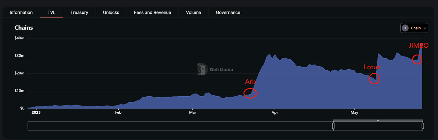Expand the chevron arrow beside Chain
438x140 pixels.
click(425, 28)
